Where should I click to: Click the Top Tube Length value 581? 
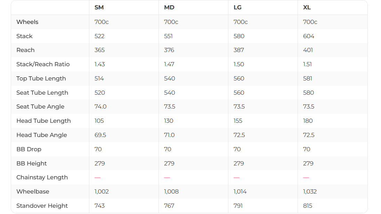308,78
